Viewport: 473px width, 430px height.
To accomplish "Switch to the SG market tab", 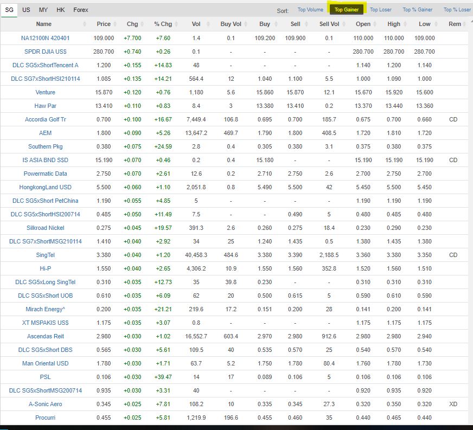I will click(9, 10).
